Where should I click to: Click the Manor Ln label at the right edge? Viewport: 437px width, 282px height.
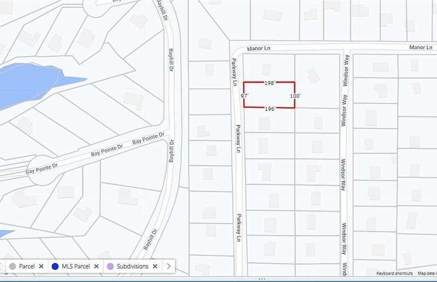421,47
